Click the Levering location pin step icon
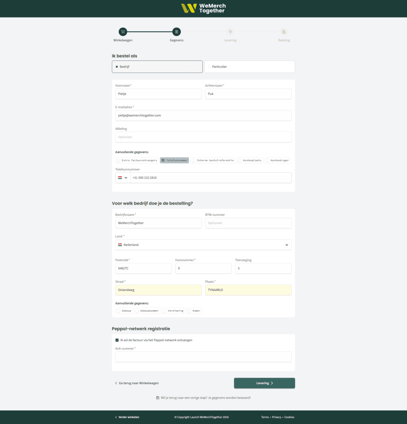 230,32
